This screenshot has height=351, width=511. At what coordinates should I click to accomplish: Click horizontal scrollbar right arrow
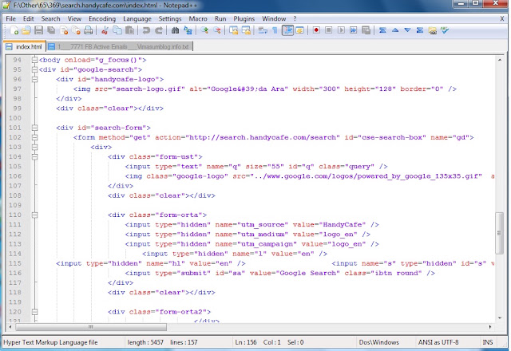(490, 326)
